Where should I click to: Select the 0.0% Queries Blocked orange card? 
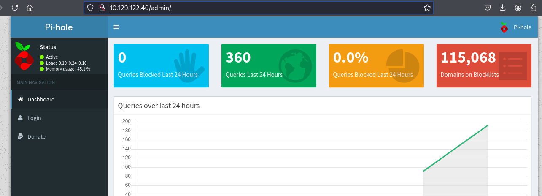376,65
